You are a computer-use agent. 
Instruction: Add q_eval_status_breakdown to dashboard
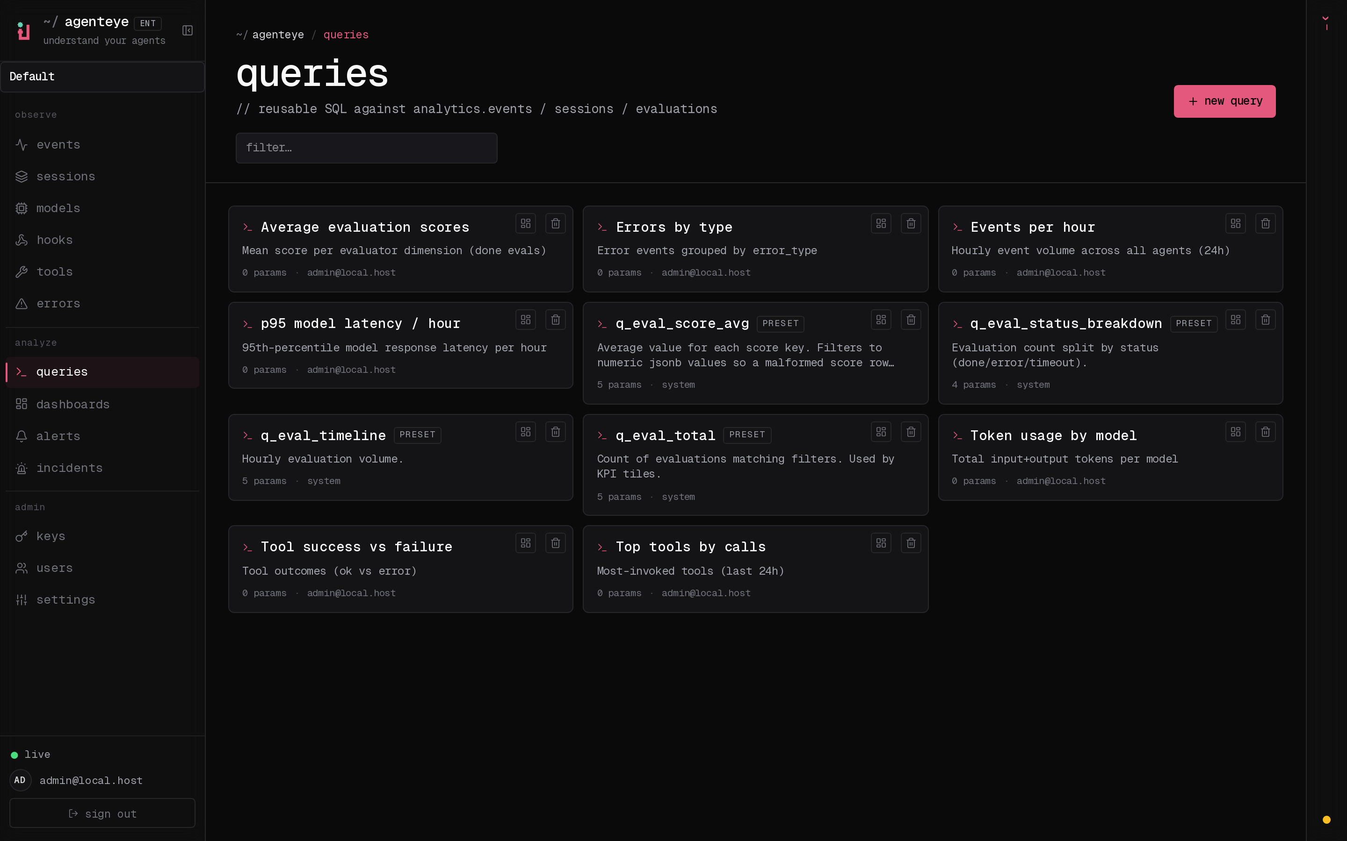point(1235,320)
